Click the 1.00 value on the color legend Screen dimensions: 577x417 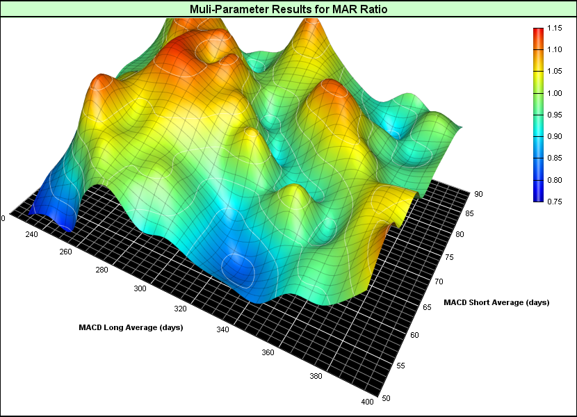[554, 93]
